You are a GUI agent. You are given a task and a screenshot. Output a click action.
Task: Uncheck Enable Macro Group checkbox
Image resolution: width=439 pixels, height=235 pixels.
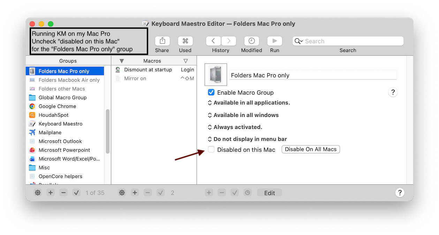click(x=211, y=93)
